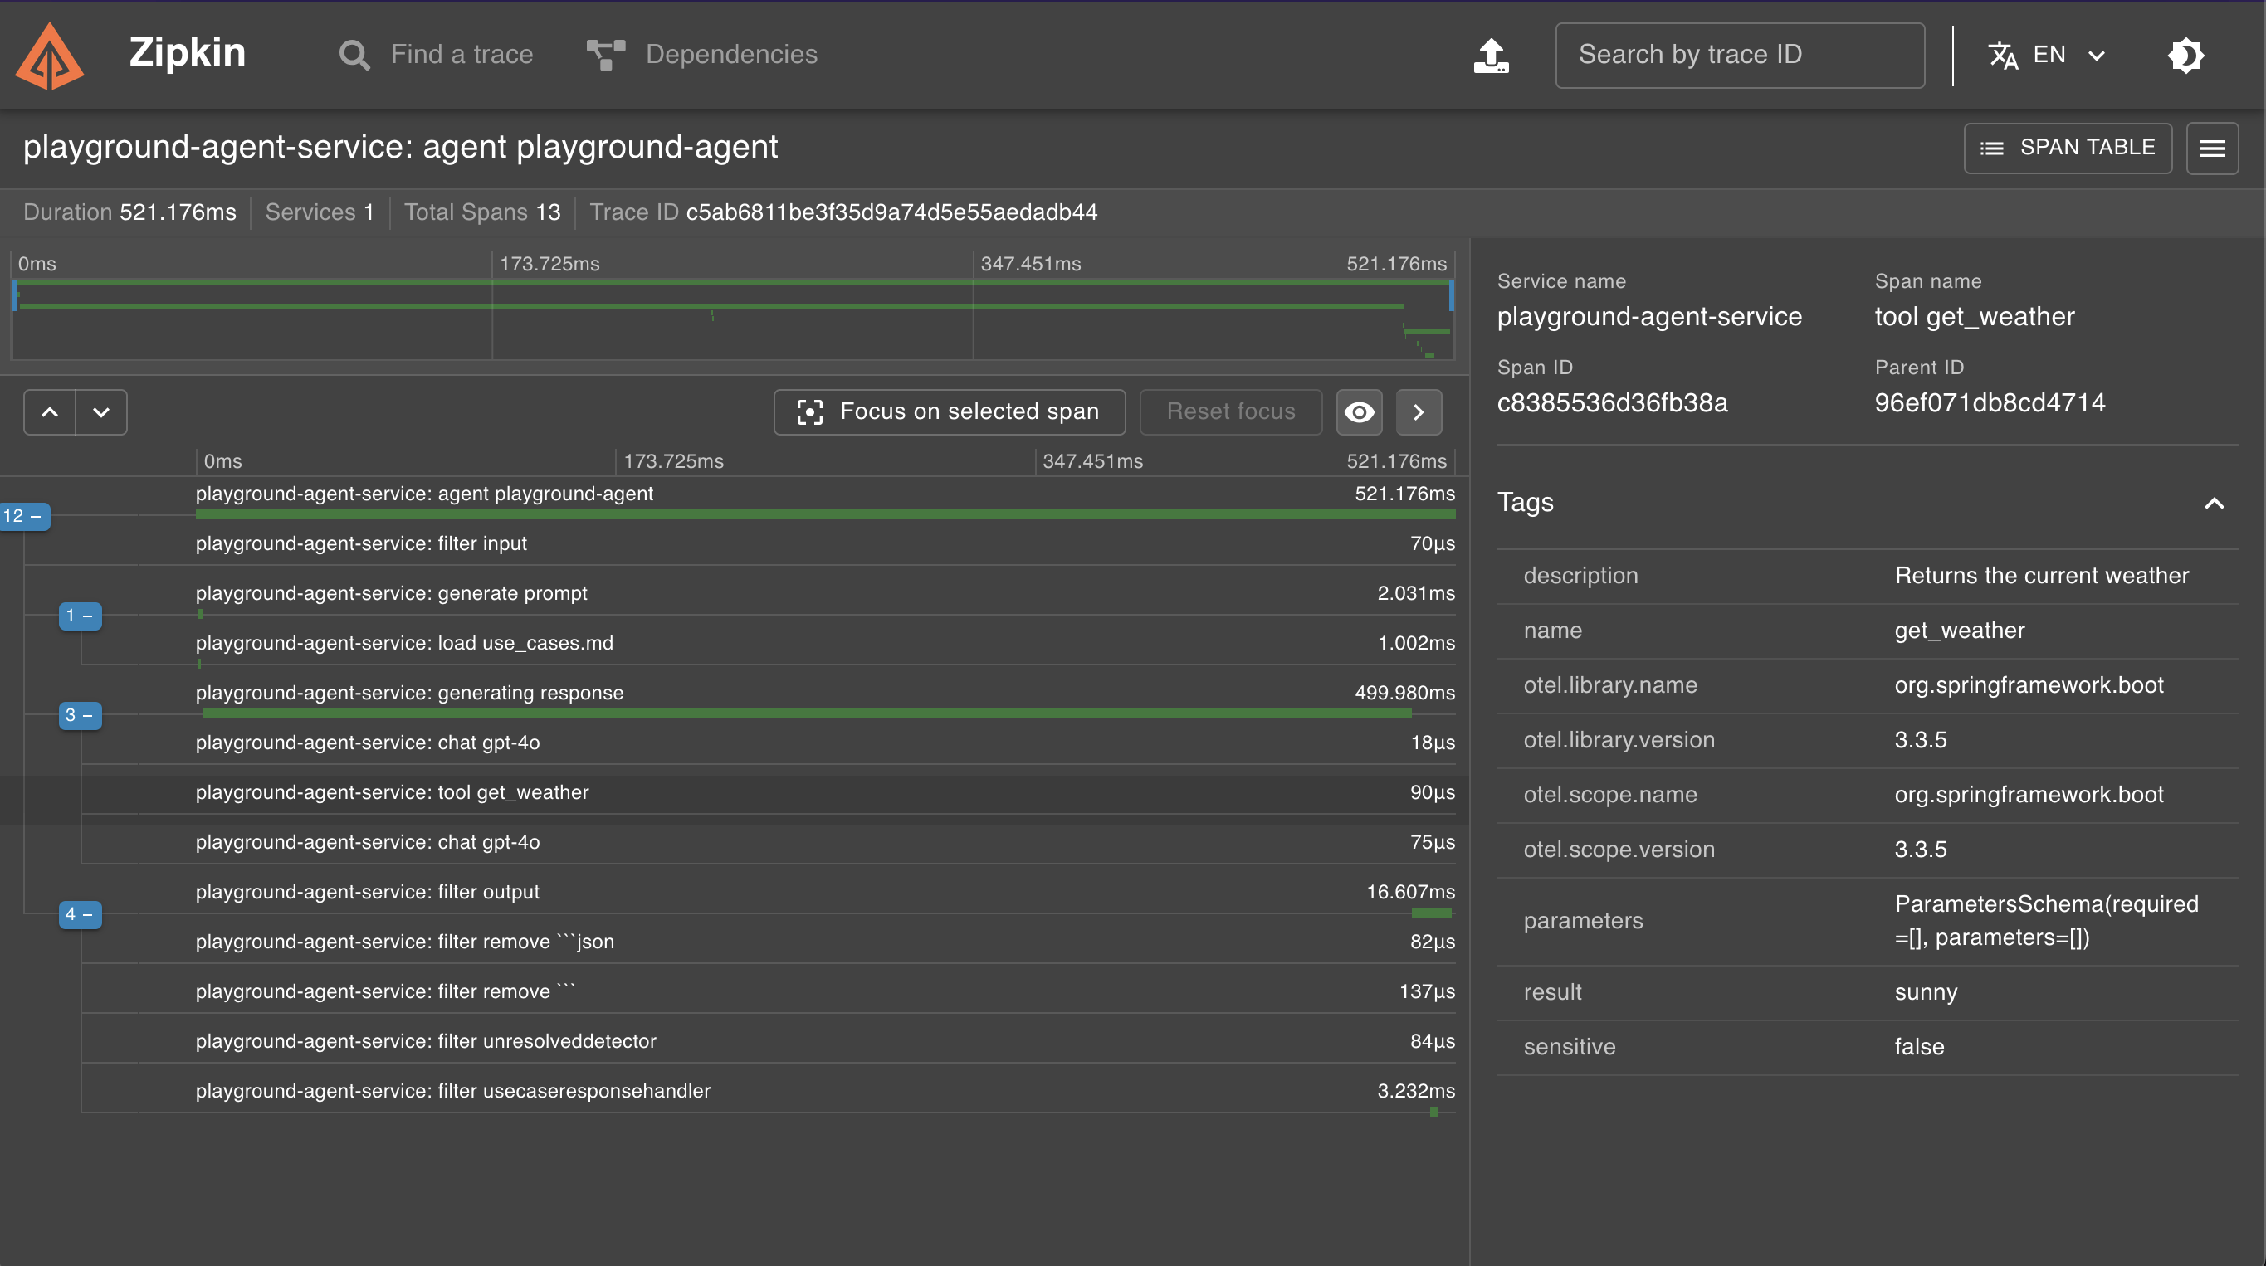Click the otel.library.name tag row
Viewport: 2266px width, 1266px height.
click(1868, 686)
